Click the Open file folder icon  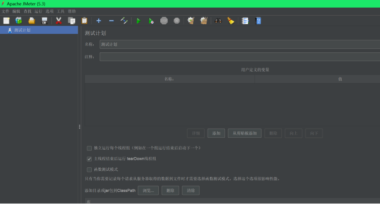click(x=32, y=21)
